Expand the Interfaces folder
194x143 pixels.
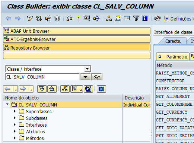tap(15, 124)
